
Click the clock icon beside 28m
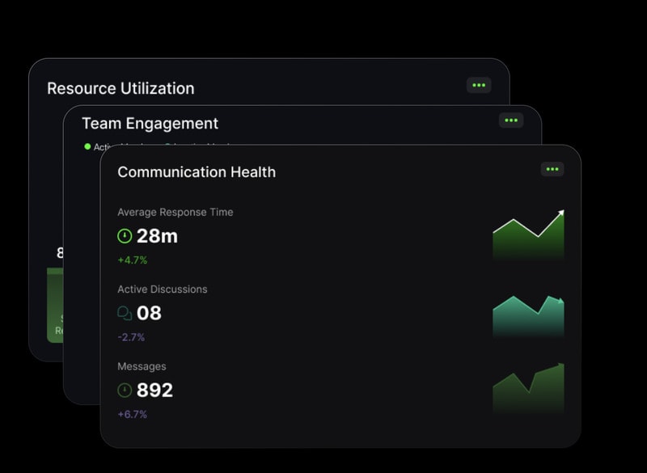(x=125, y=236)
